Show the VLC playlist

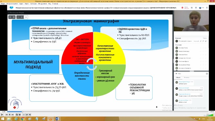click(x=24, y=115)
